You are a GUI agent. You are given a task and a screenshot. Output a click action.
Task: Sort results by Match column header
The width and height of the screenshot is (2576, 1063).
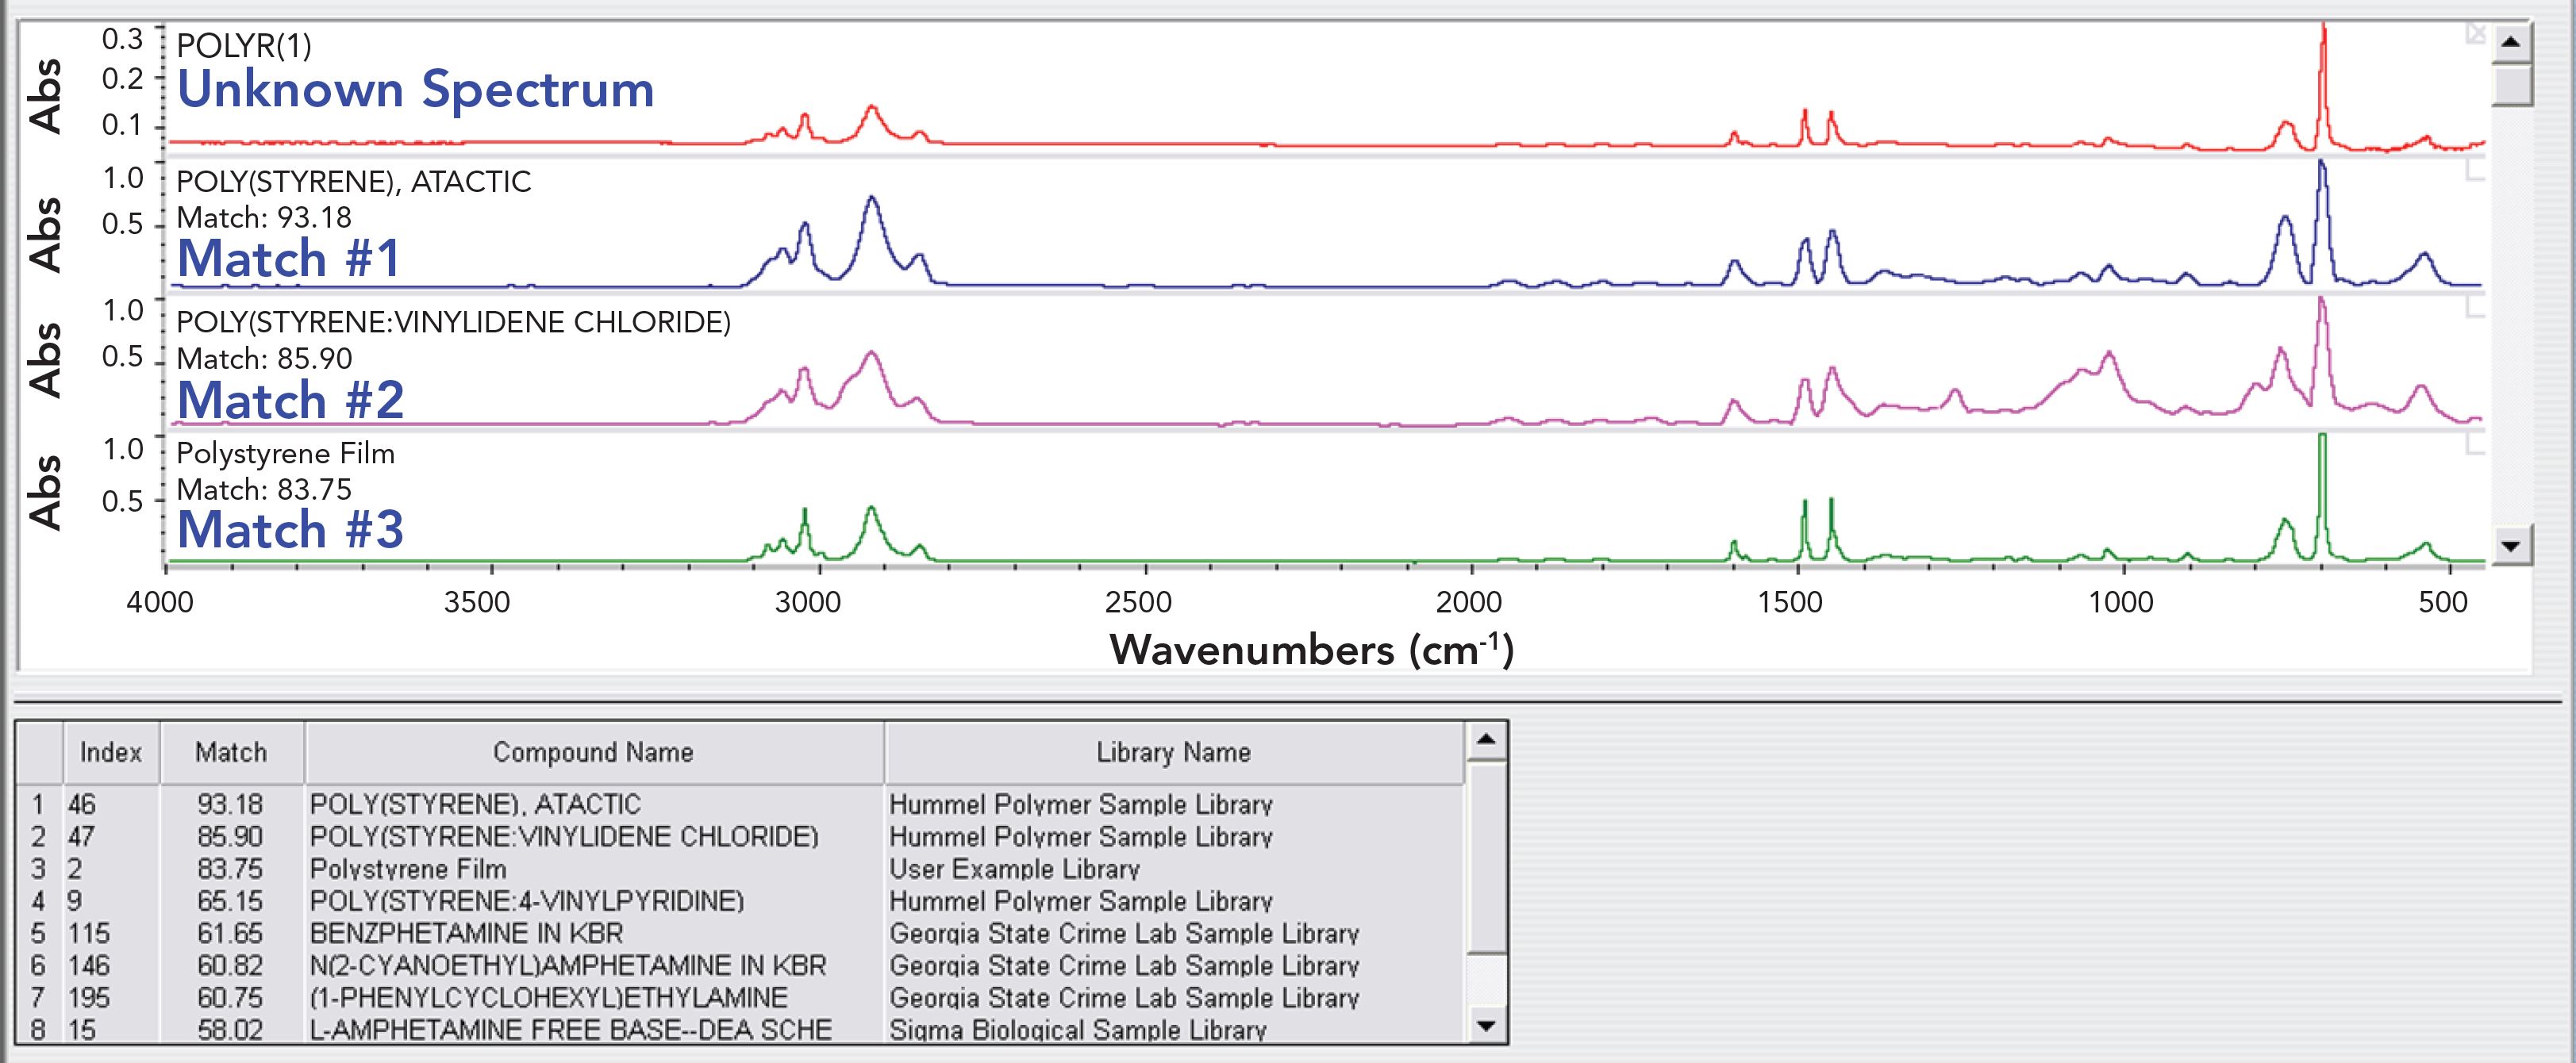[231, 753]
